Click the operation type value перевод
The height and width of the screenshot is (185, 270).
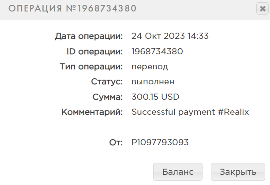tap(150, 67)
